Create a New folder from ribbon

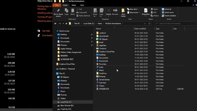[123, 13]
